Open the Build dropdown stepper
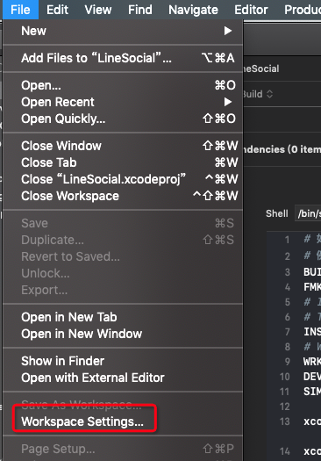The height and width of the screenshot is (461, 321). tap(269, 94)
